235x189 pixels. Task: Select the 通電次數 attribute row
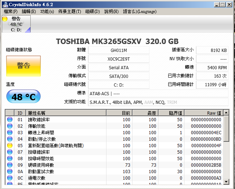tap(114, 178)
